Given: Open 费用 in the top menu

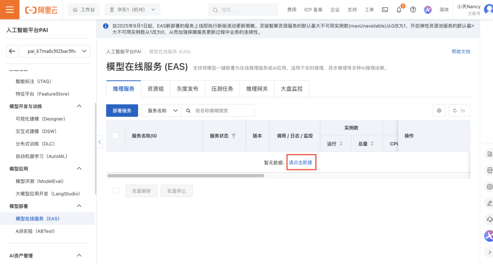Looking at the screenshot, I should (292, 10).
